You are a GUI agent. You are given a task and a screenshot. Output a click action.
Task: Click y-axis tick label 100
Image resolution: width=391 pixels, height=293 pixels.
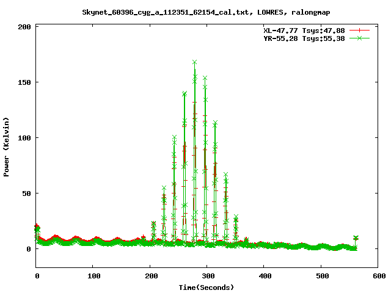pos(24,138)
